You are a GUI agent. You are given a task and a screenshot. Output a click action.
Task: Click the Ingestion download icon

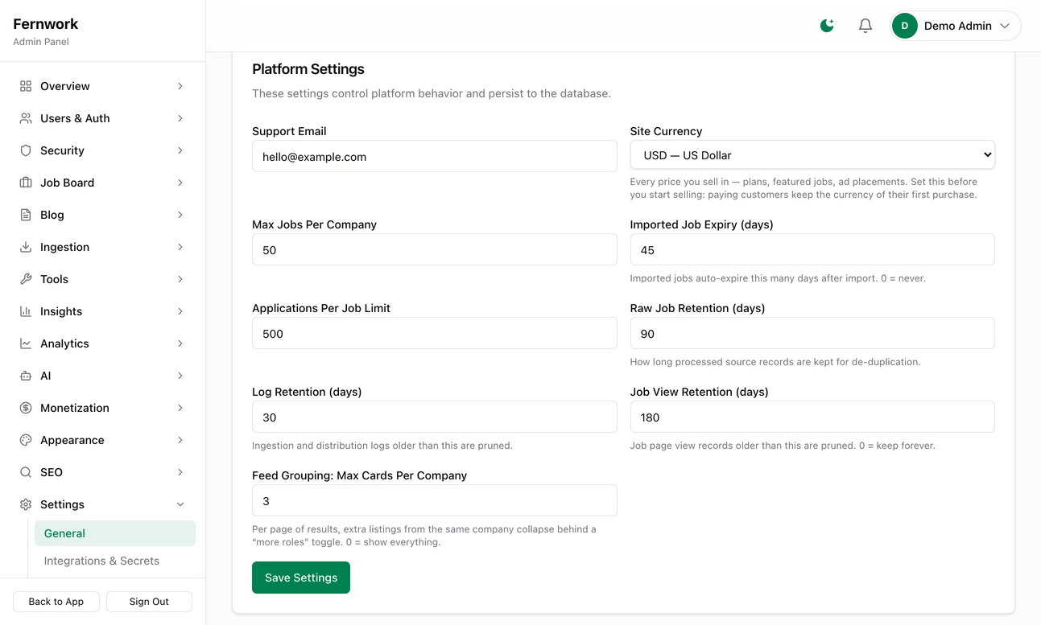coord(26,247)
